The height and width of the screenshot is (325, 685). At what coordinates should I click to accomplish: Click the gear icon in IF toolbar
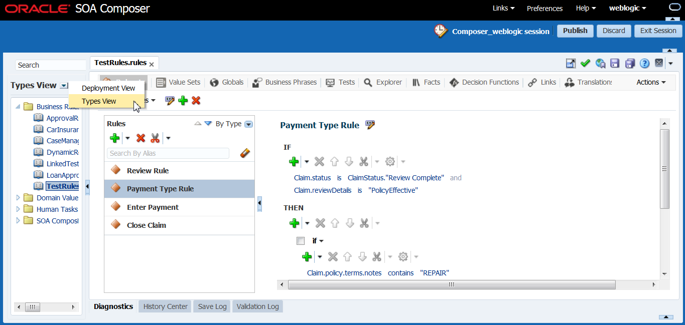pos(390,162)
